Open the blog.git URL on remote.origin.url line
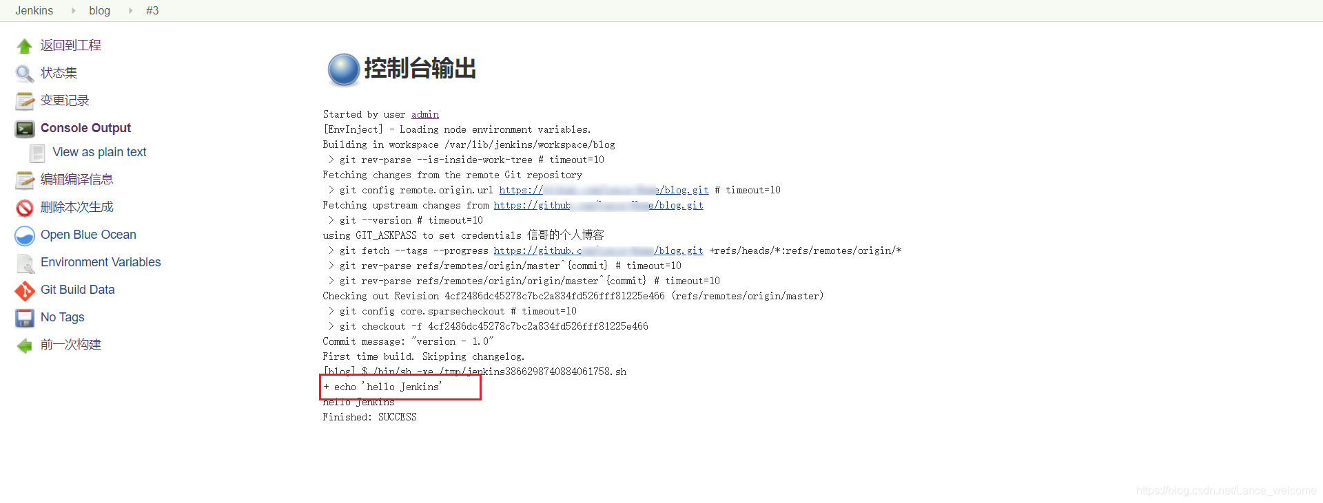The image size is (1323, 503). click(x=604, y=190)
